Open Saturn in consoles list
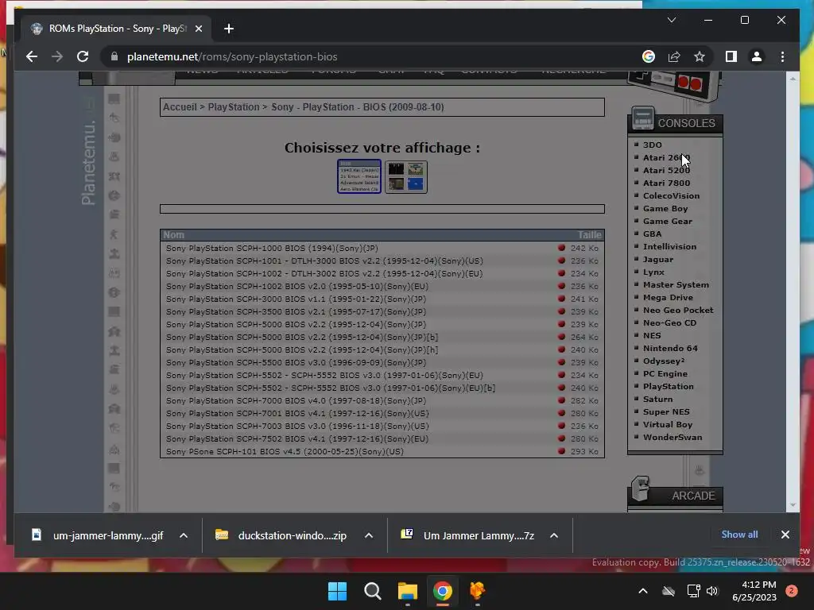This screenshot has width=814, height=610. [x=657, y=399]
